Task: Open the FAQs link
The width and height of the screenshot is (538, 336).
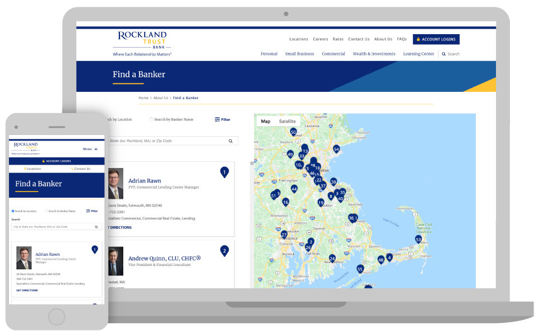Action: coord(402,39)
